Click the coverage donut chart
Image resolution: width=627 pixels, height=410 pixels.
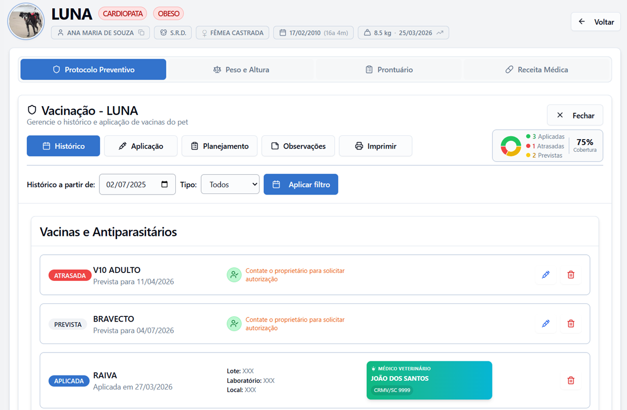[511, 146]
